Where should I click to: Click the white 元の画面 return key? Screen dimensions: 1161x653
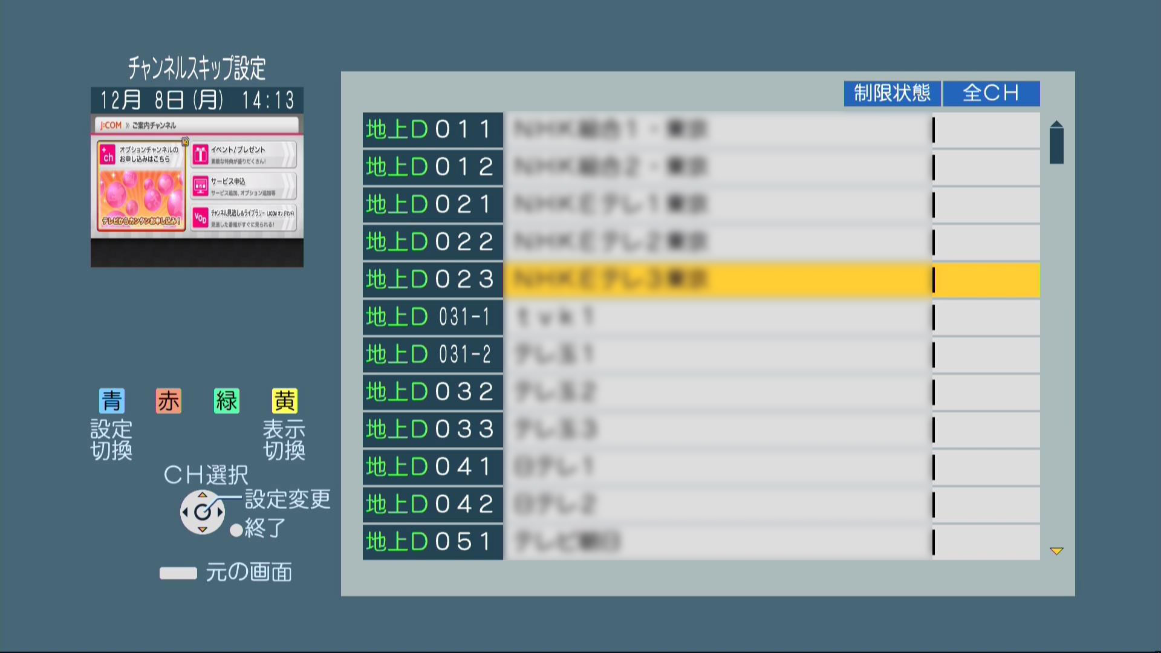coord(178,573)
